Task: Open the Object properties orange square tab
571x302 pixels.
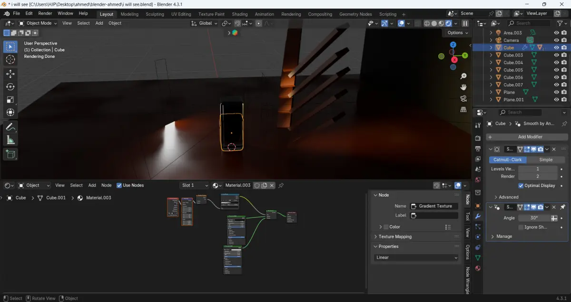Action: pos(478,206)
